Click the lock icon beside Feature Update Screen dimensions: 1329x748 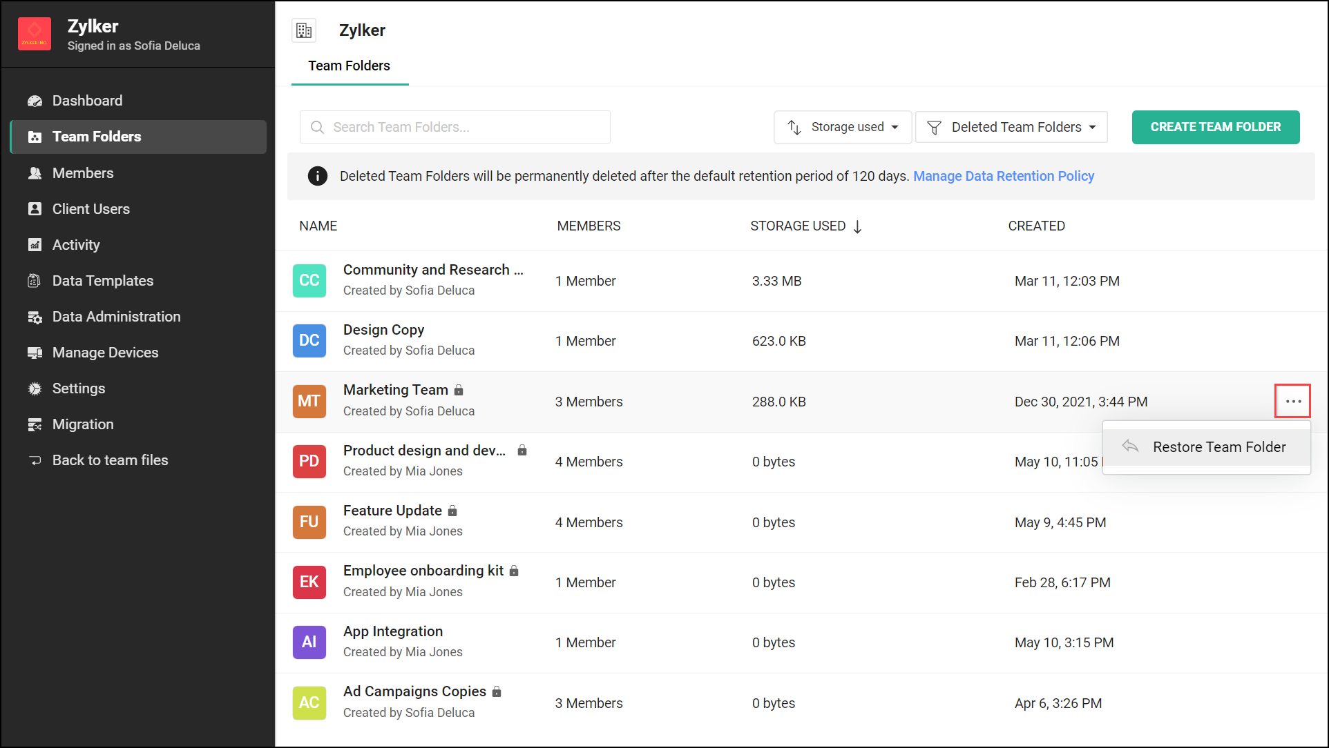tap(452, 511)
